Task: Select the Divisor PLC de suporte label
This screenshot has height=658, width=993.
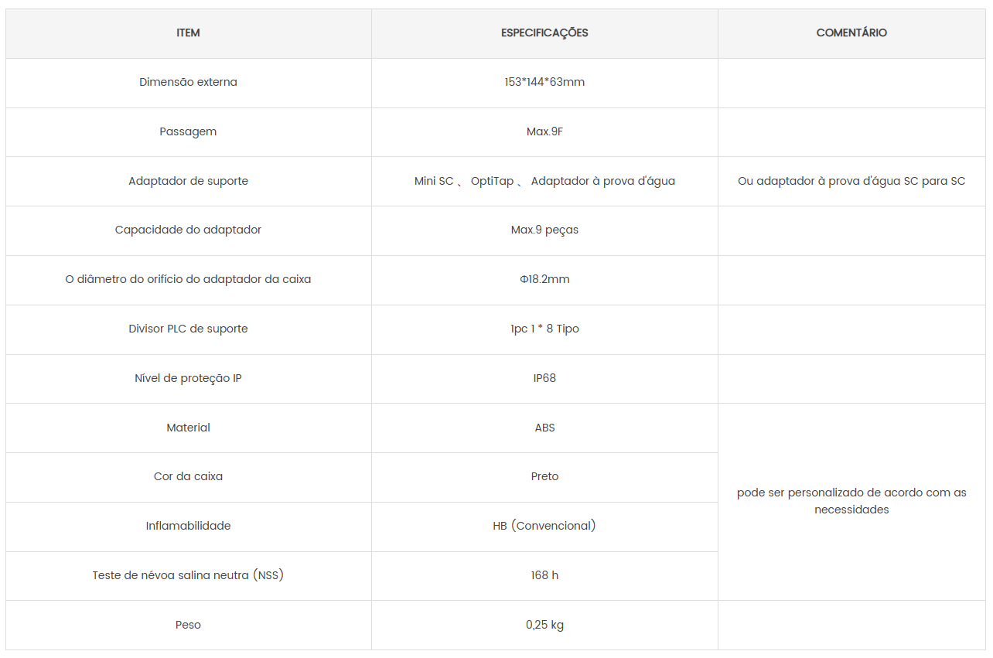Action: 188,329
